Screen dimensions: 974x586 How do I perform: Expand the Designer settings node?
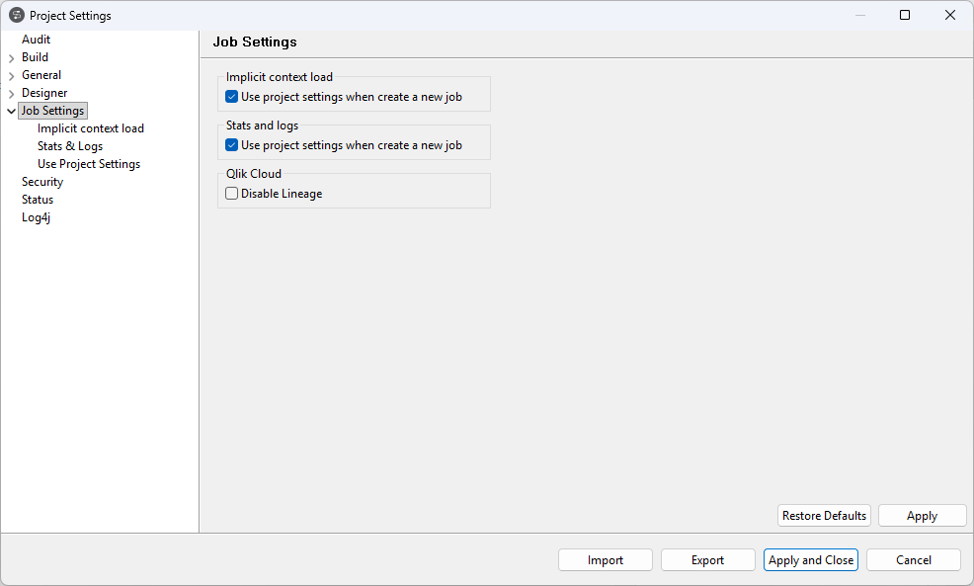click(x=10, y=92)
